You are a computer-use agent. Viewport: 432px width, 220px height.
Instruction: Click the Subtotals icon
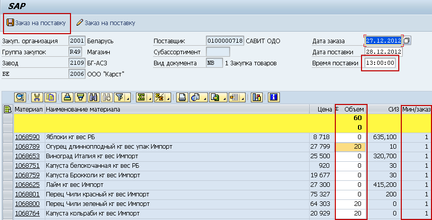coord(160,97)
